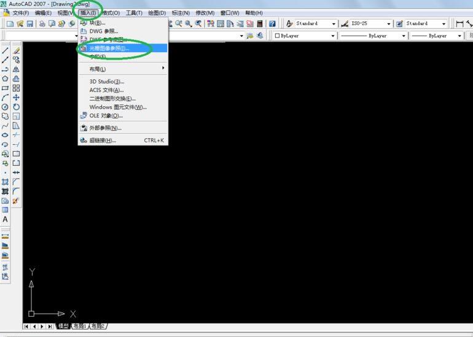Switch to the 模型 model tab
Screen dimensions: 473x337
click(x=63, y=326)
